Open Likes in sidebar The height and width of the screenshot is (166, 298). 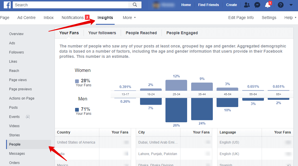tap(13, 62)
